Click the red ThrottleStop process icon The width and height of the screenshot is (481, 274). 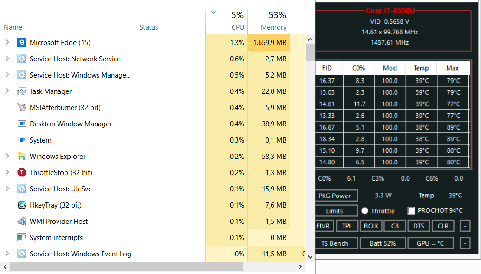21,172
